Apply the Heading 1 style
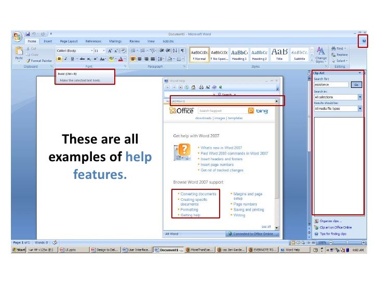Image resolution: width=378 pixels, height=284 pixels. point(239,55)
